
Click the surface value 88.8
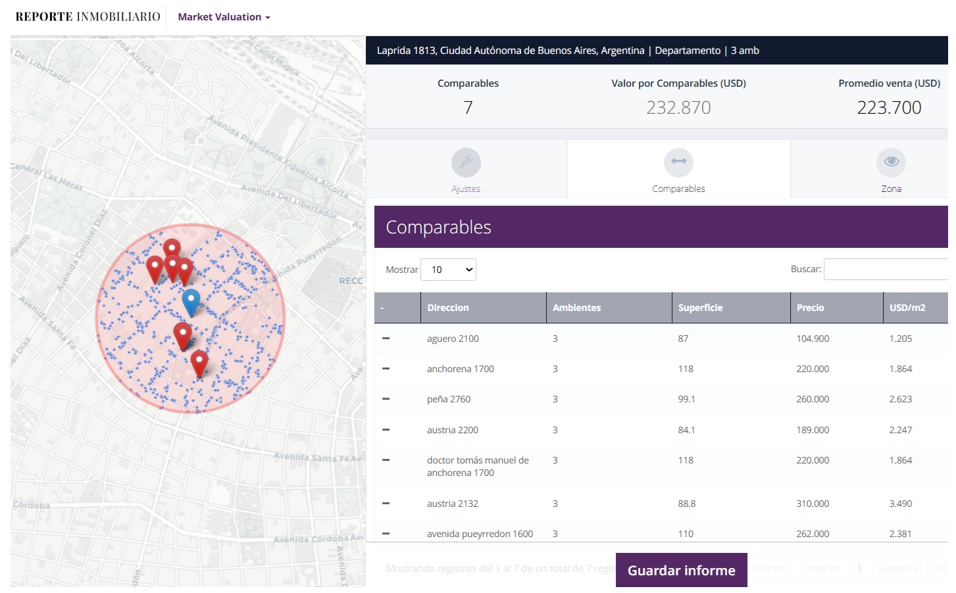686,504
